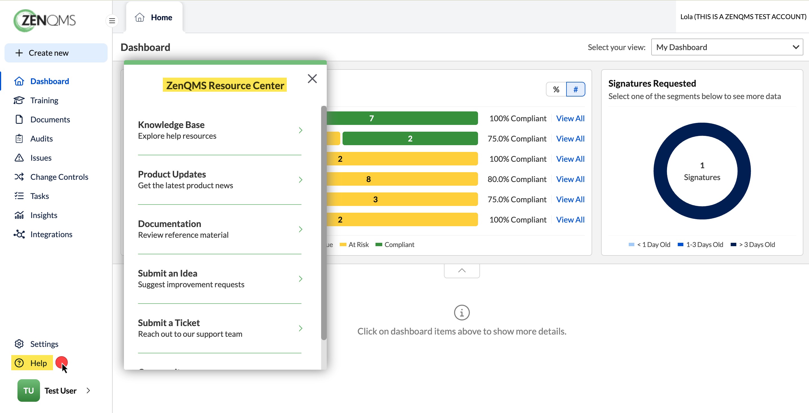Toggle the At Risk legend item

click(x=354, y=244)
